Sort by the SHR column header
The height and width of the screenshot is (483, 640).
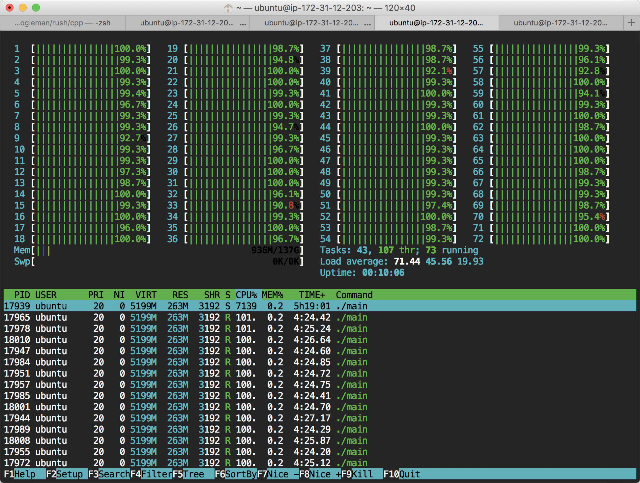212,295
